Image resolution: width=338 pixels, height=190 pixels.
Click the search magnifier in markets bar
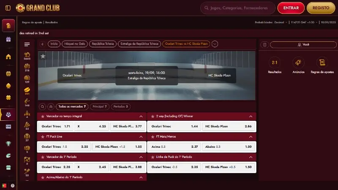point(42,107)
